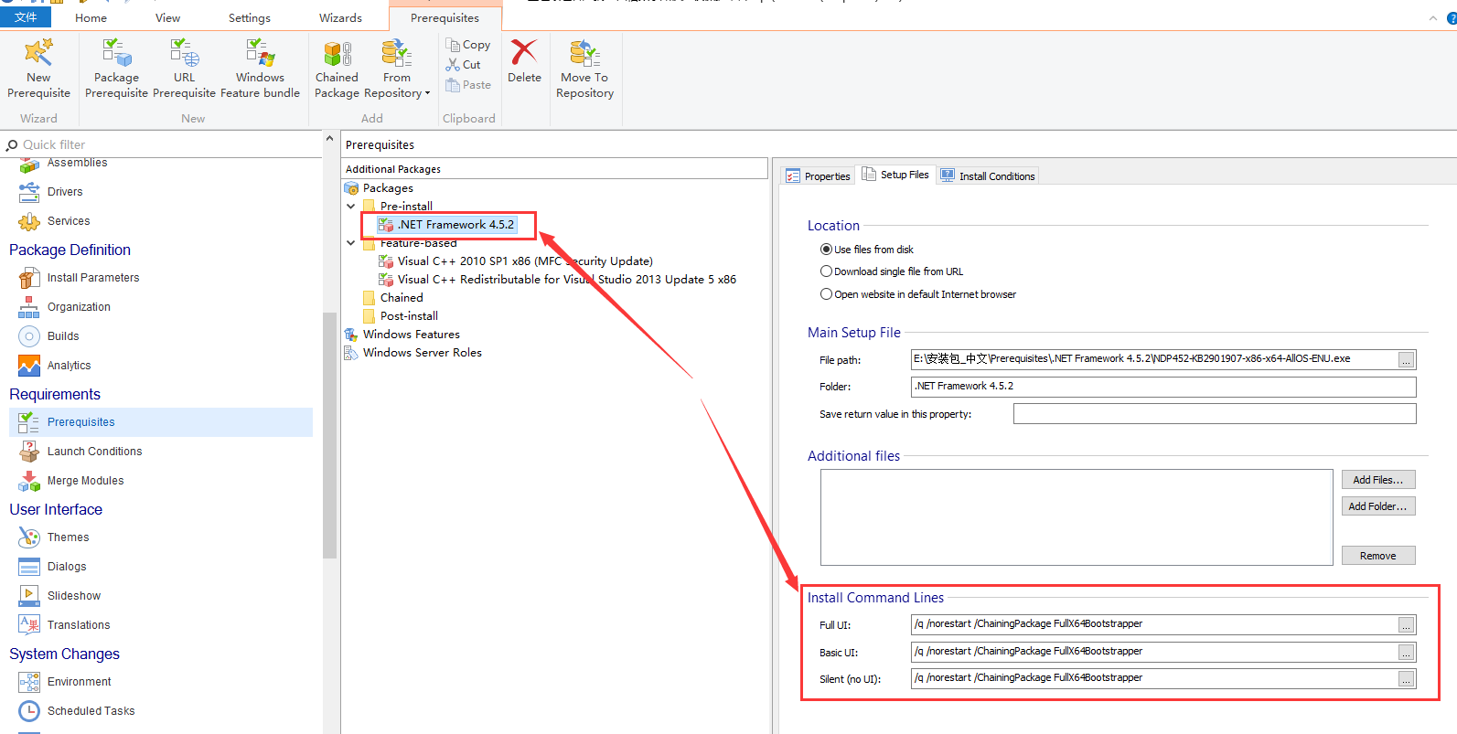Open the Basic UI command line editor button

1407,653
